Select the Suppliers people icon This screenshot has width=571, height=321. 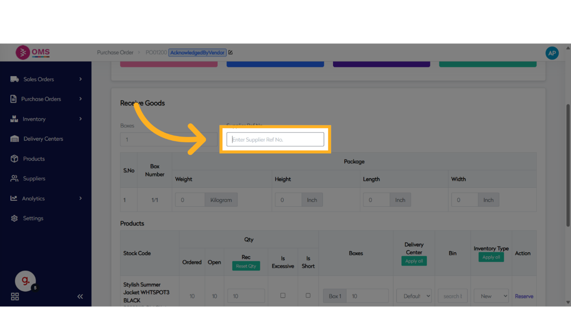point(14,179)
